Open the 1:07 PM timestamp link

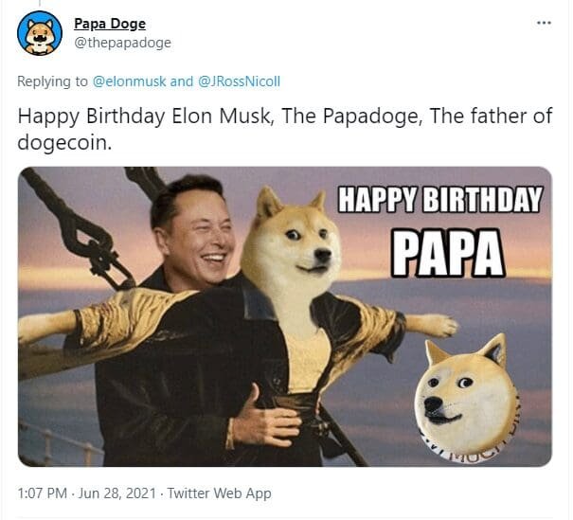[x=42, y=493]
